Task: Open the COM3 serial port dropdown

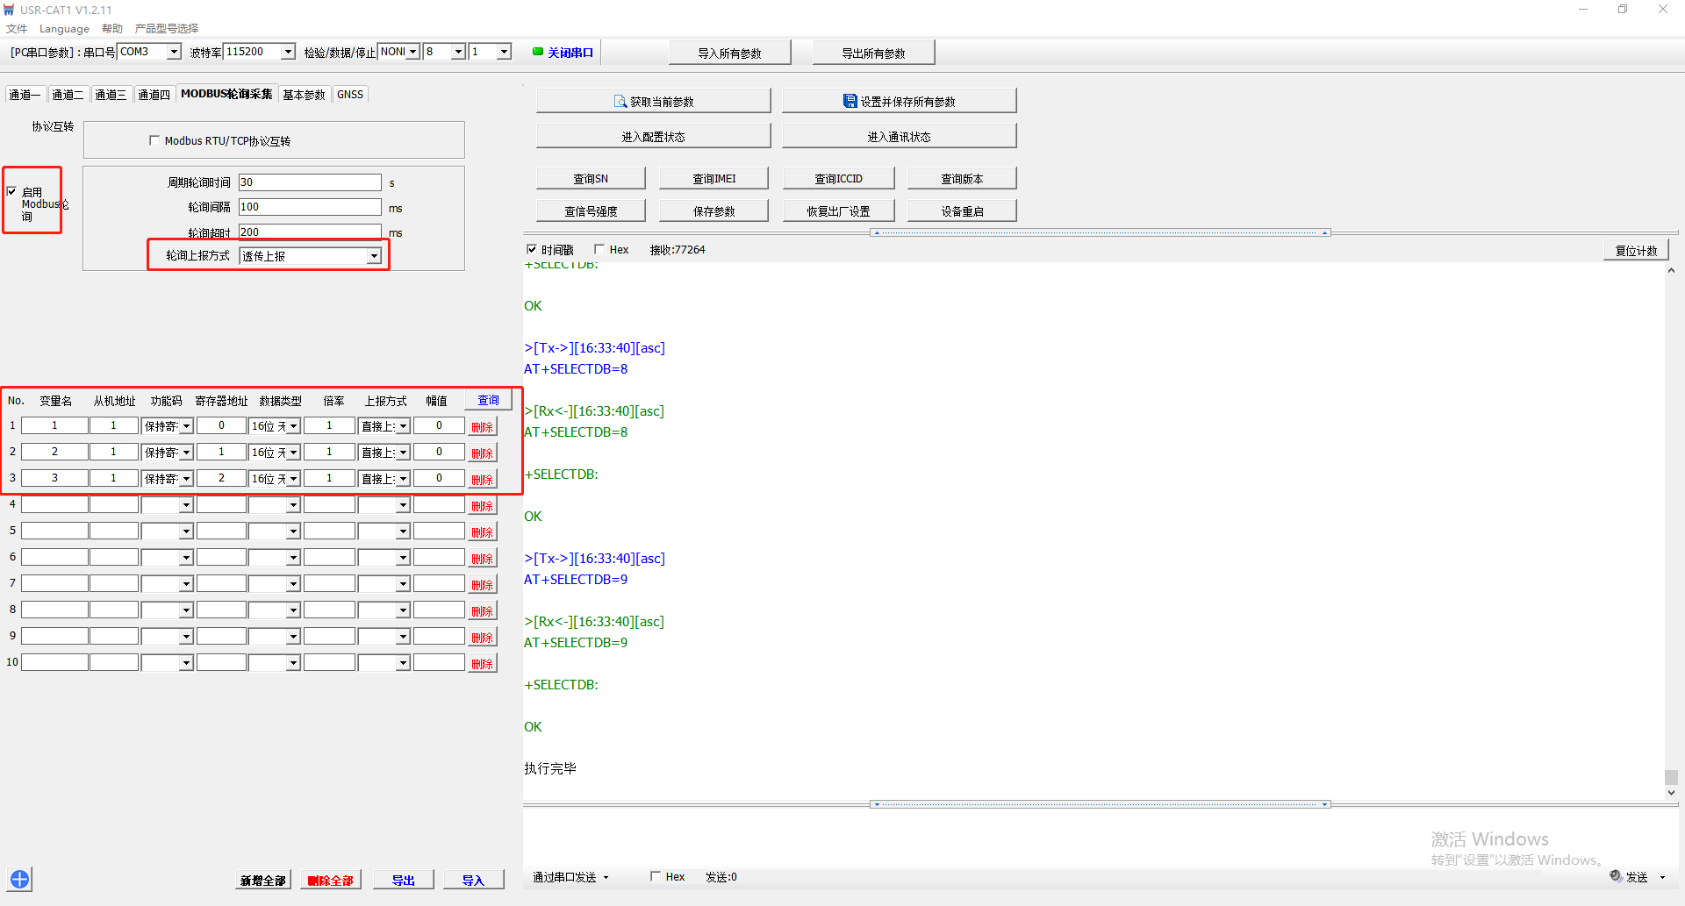Action: 174,52
